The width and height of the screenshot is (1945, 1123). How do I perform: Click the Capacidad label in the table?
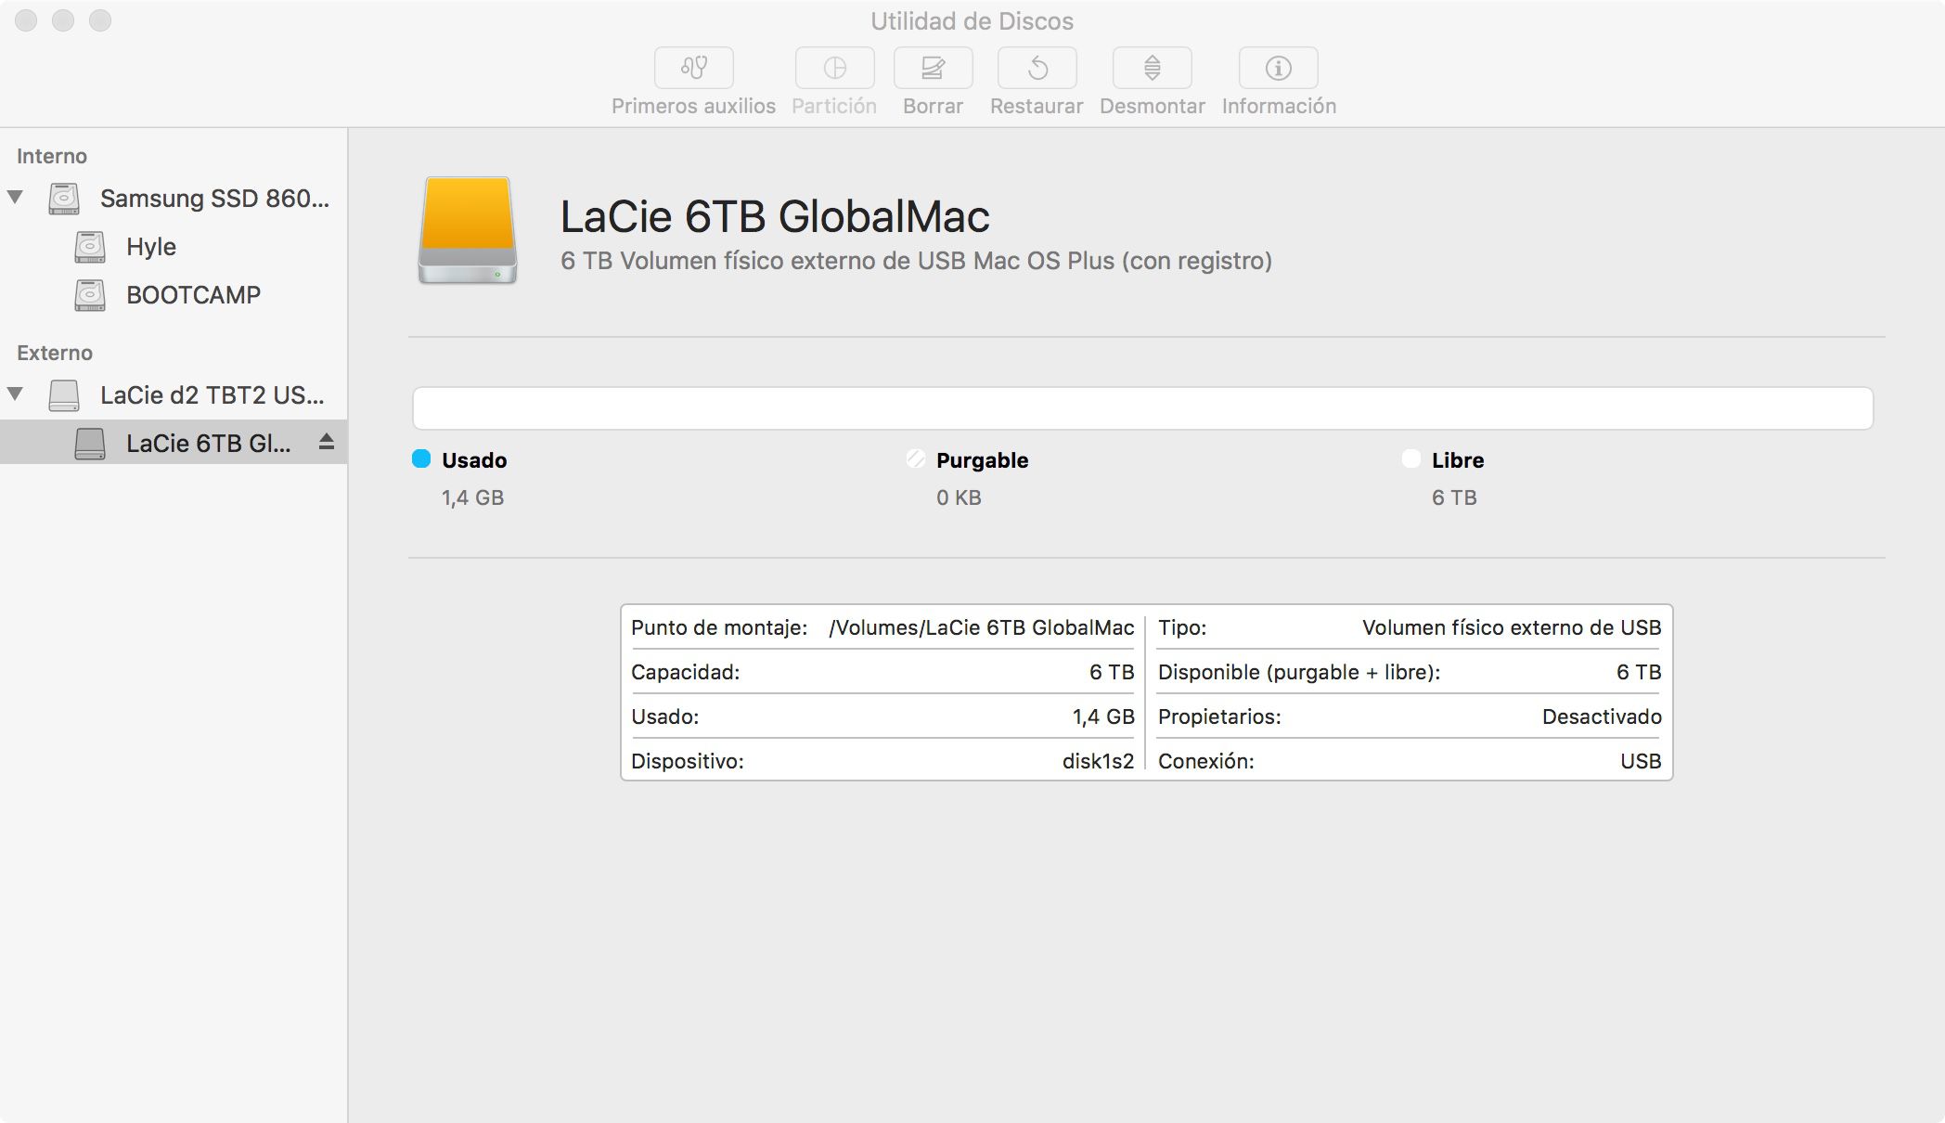click(x=685, y=672)
